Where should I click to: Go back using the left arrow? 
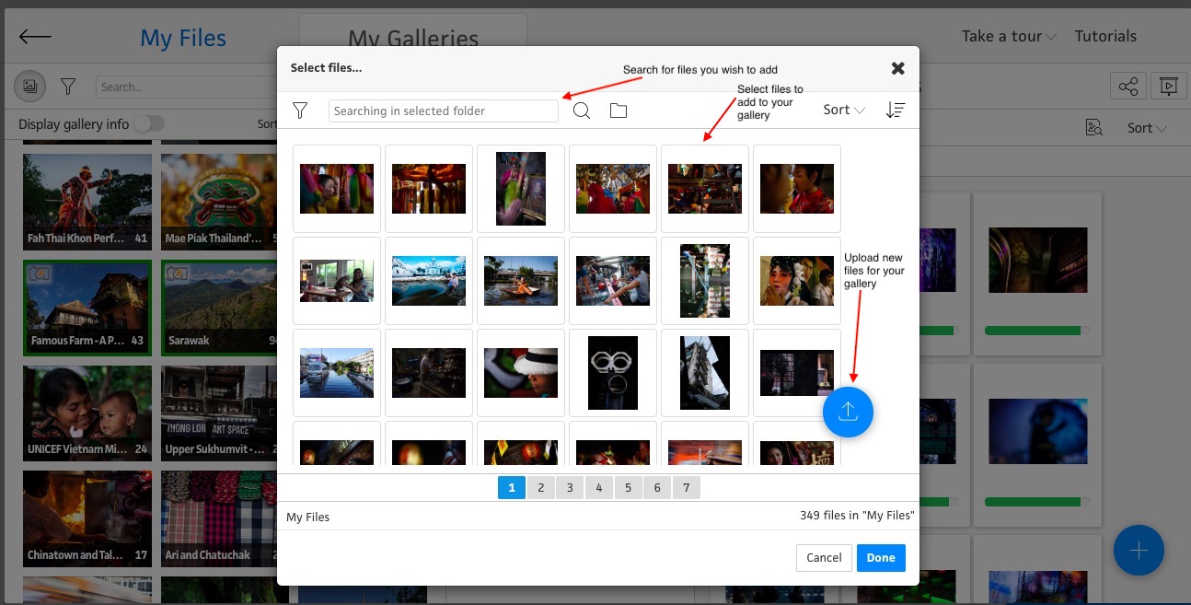coord(35,37)
